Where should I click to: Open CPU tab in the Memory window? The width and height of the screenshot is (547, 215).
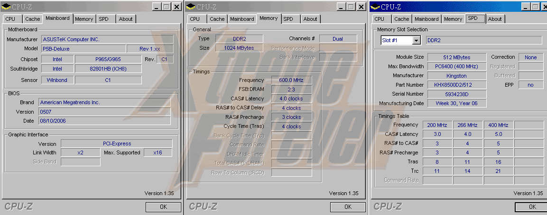[x=195, y=19]
